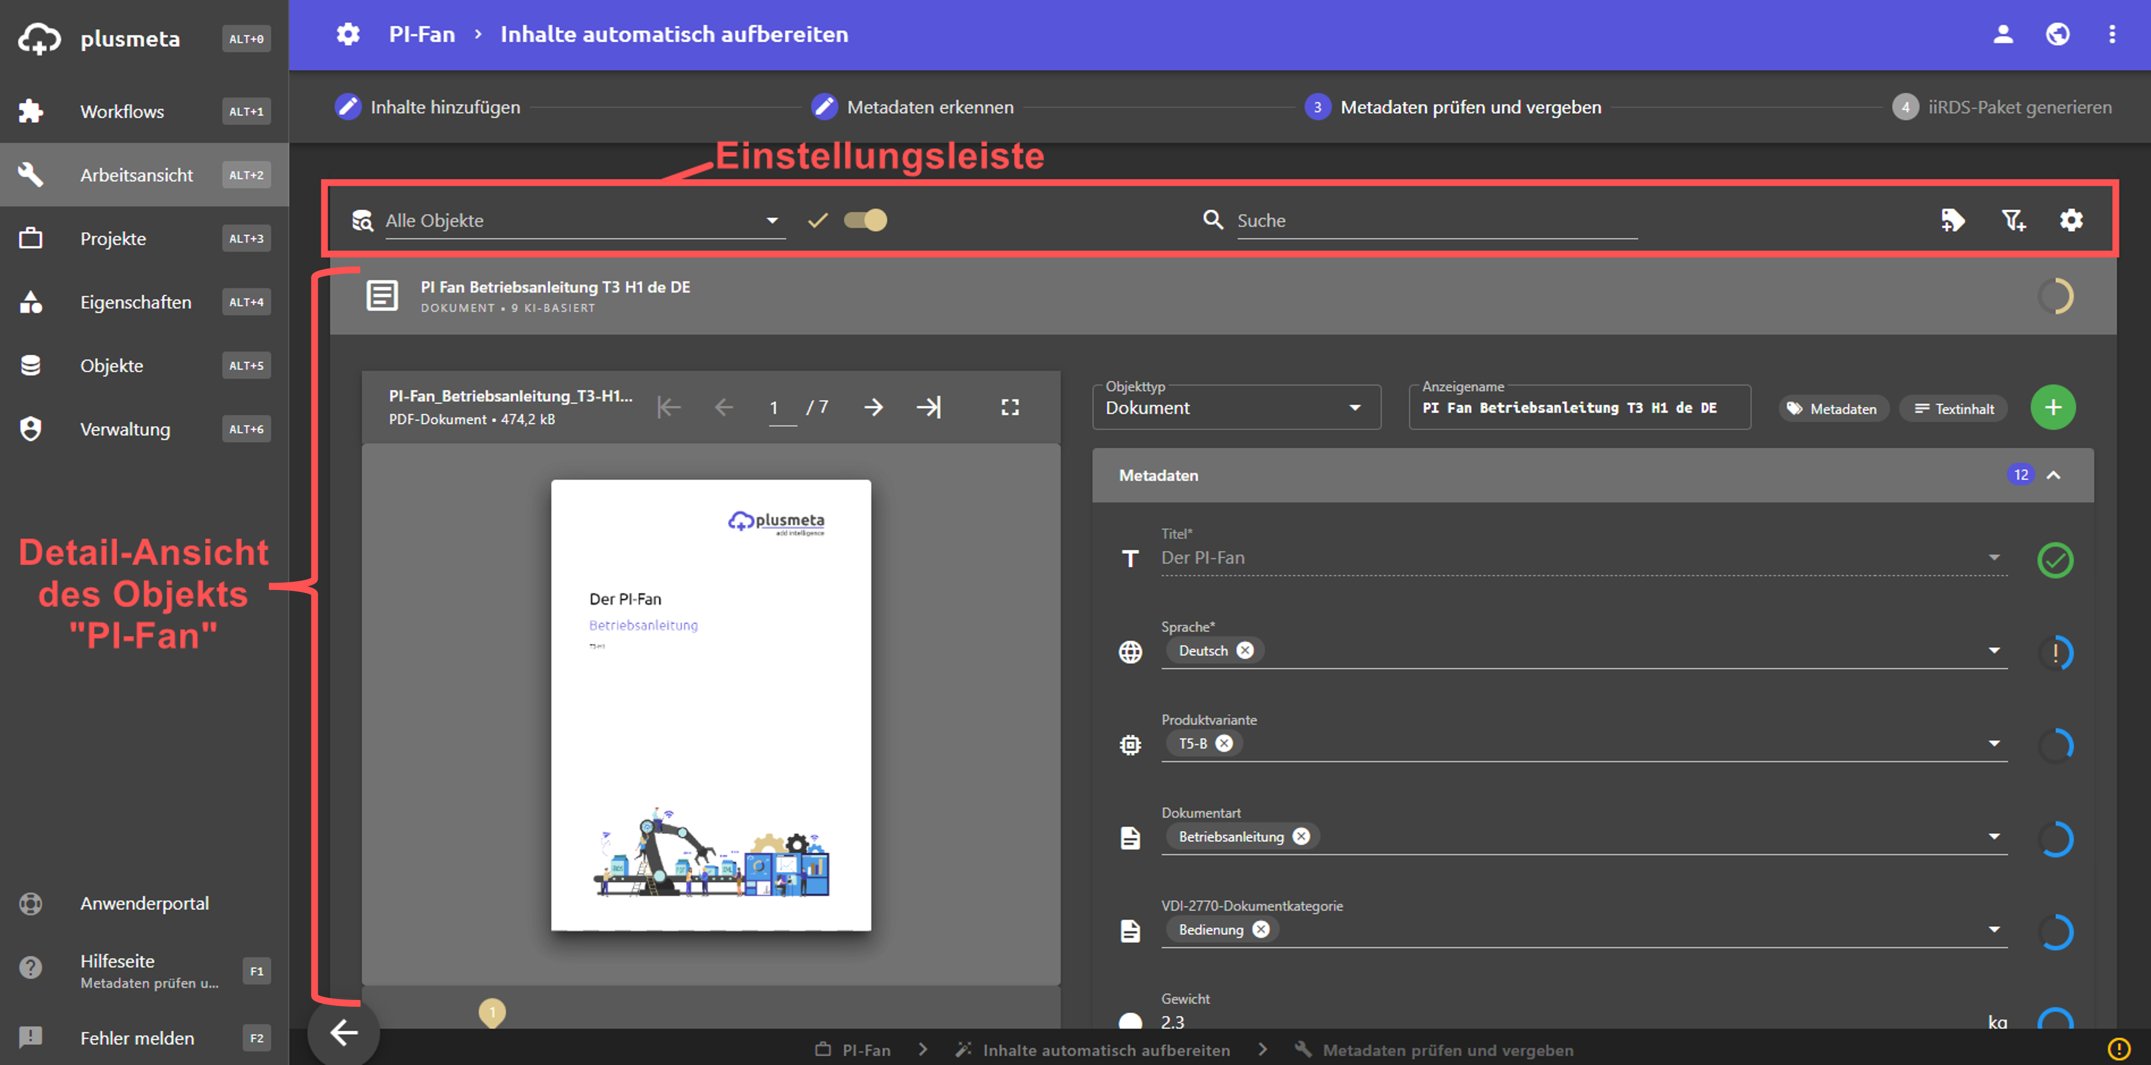Click Fehler melden in the sidebar
Viewport: 2151px width, 1065px height.
coord(144,1038)
